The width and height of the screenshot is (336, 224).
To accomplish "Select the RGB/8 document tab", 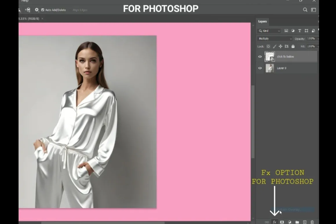I will coord(29,19).
